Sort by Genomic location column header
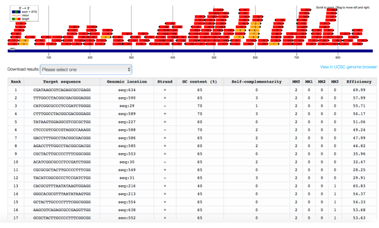Image resolution: width=379 pixels, height=228 pixels. [127, 82]
